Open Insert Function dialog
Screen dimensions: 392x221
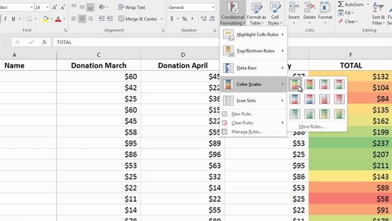44,42
